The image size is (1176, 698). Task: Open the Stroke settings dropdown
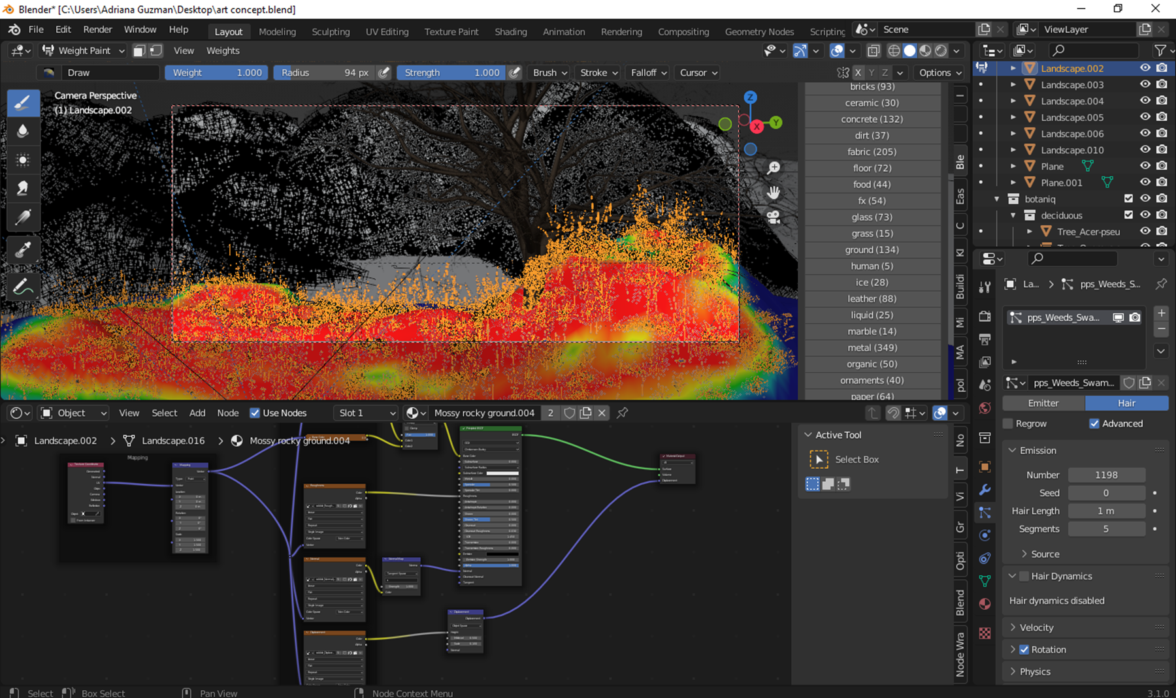click(599, 72)
